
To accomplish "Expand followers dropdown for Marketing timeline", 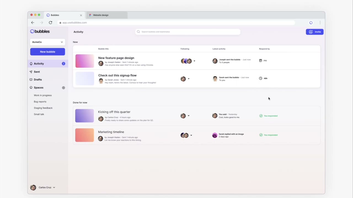I will tap(191, 135).
